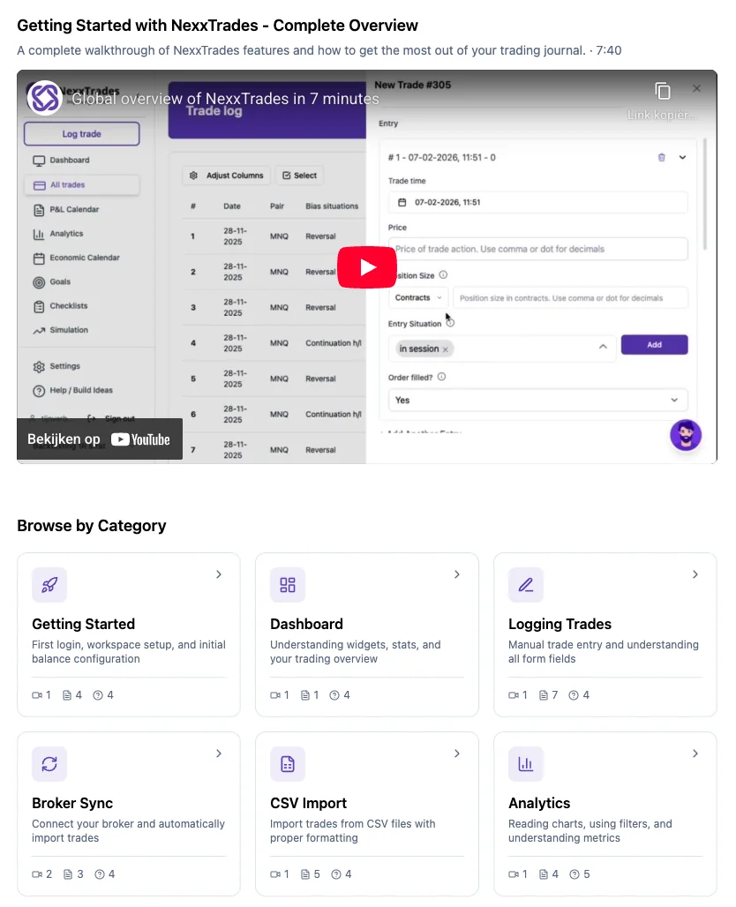Click the copy link icon on video

(663, 91)
